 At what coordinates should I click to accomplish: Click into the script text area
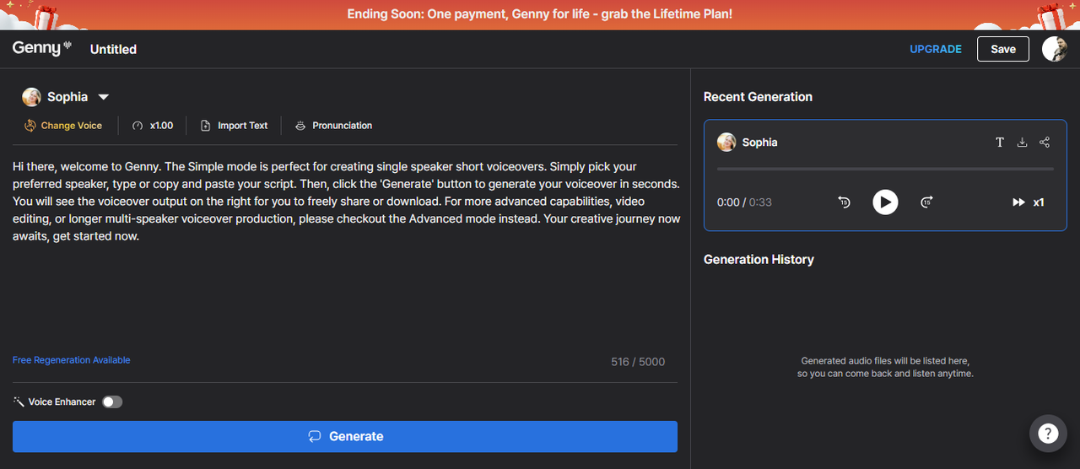(x=344, y=287)
